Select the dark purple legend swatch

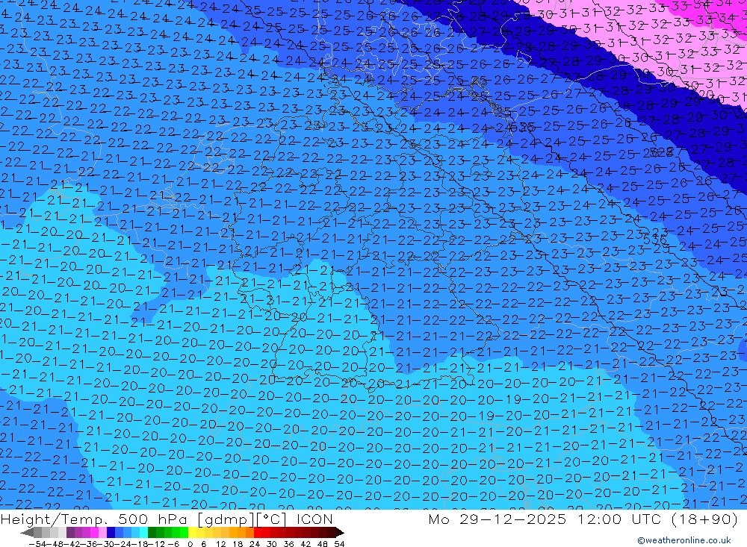(70, 532)
